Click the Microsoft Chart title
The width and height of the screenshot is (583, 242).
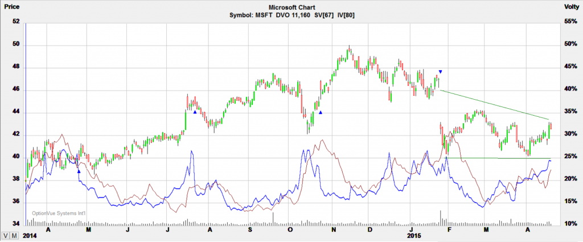[290, 6]
